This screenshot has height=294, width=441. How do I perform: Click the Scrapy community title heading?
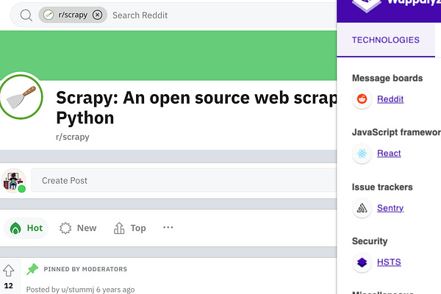click(196, 108)
